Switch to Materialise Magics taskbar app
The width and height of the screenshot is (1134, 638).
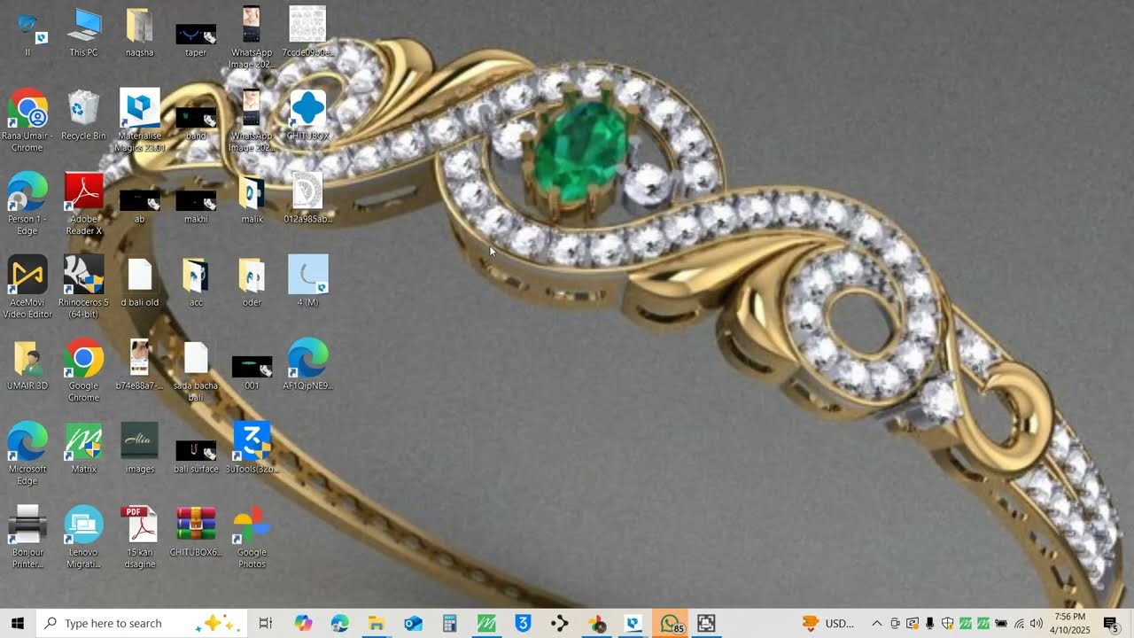click(x=633, y=623)
